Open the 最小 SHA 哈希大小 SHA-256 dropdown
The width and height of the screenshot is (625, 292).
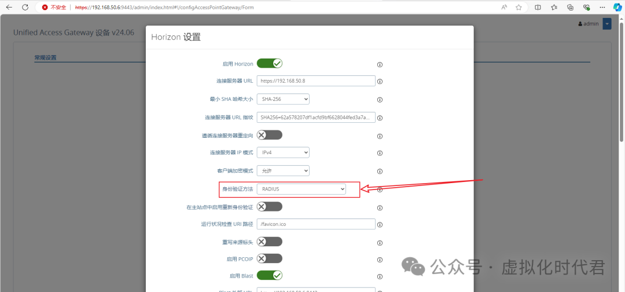pos(283,98)
